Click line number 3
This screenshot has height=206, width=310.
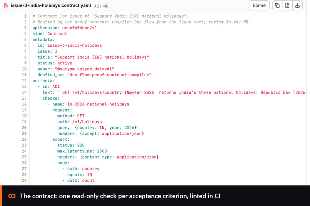[x=25, y=28]
